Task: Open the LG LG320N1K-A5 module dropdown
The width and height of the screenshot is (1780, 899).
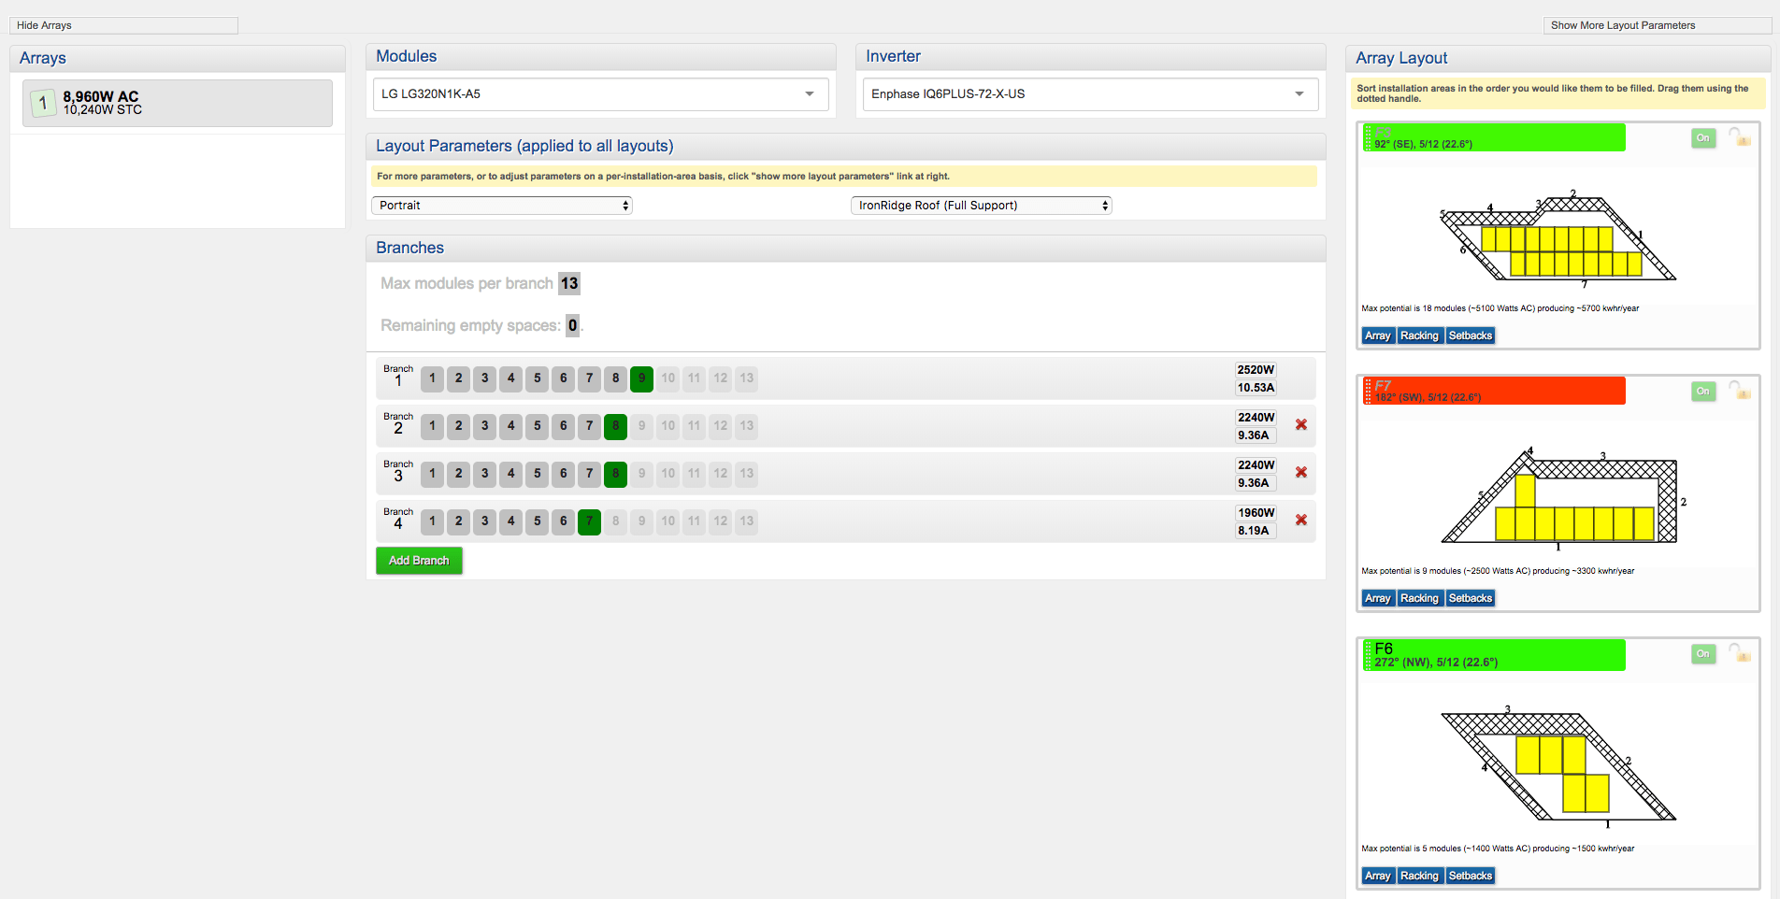Action: [600, 94]
